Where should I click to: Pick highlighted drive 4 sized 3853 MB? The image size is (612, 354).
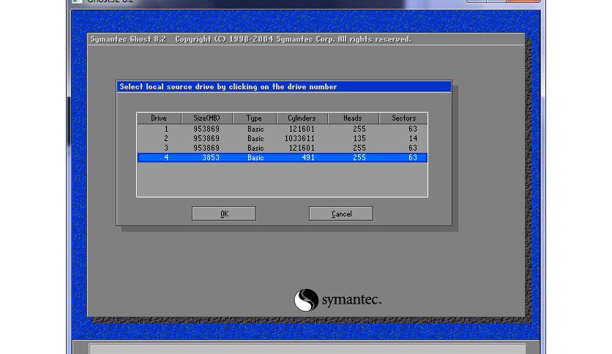click(x=282, y=157)
